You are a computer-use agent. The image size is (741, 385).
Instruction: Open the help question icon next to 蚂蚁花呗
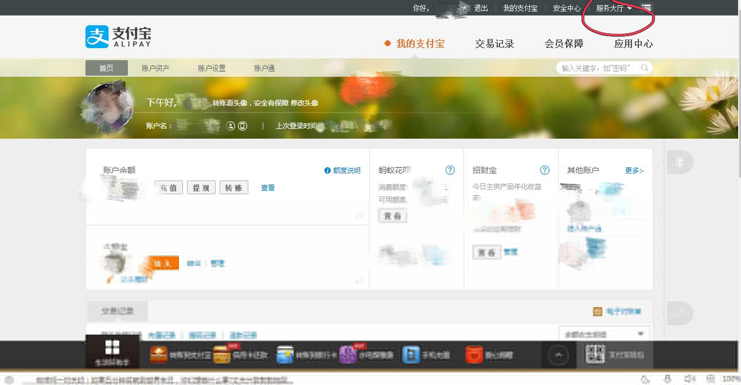coord(450,170)
